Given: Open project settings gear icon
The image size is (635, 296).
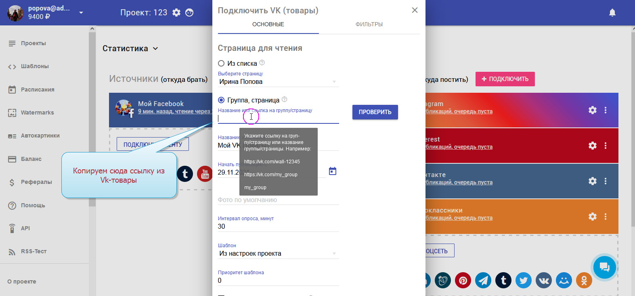Looking at the screenshot, I should pyautogui.click(x=176, y=13).
